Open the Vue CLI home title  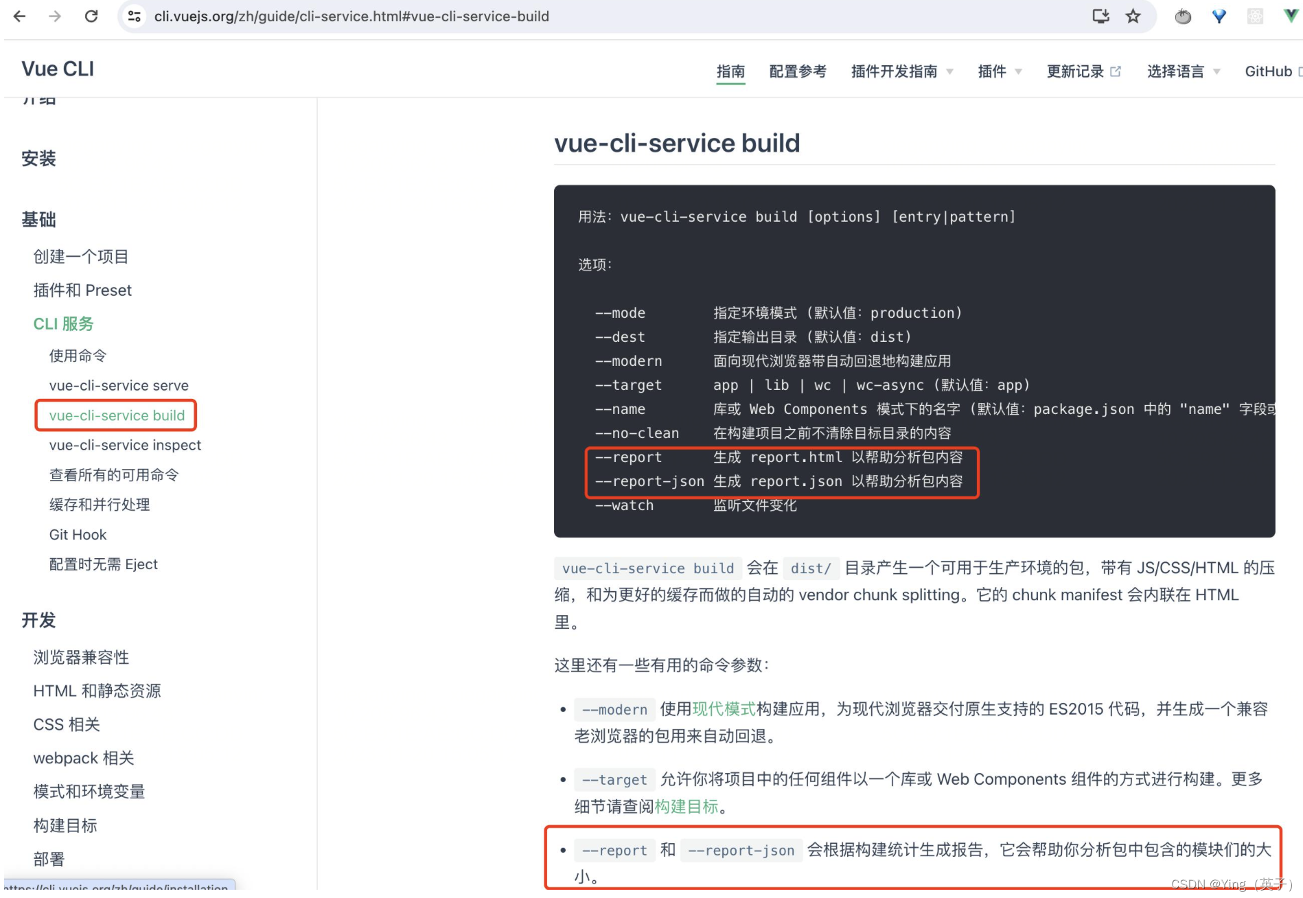(58, 69)
